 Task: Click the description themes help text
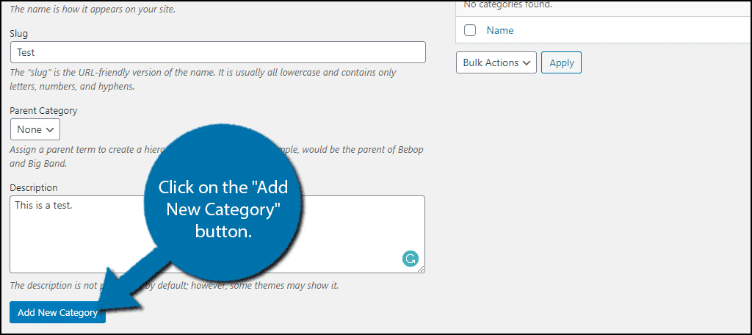[x=174, y=286]
